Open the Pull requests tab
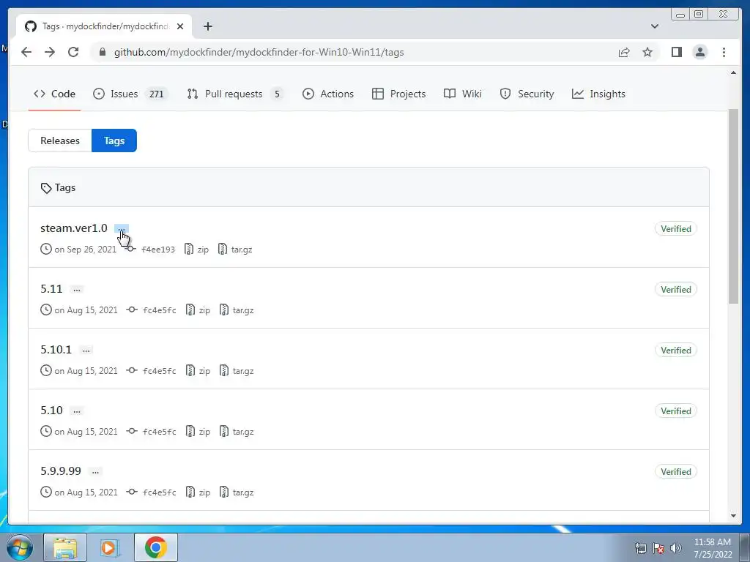This screenshot has width=750, height=562. pyautogui.click(x=235, y=94)
